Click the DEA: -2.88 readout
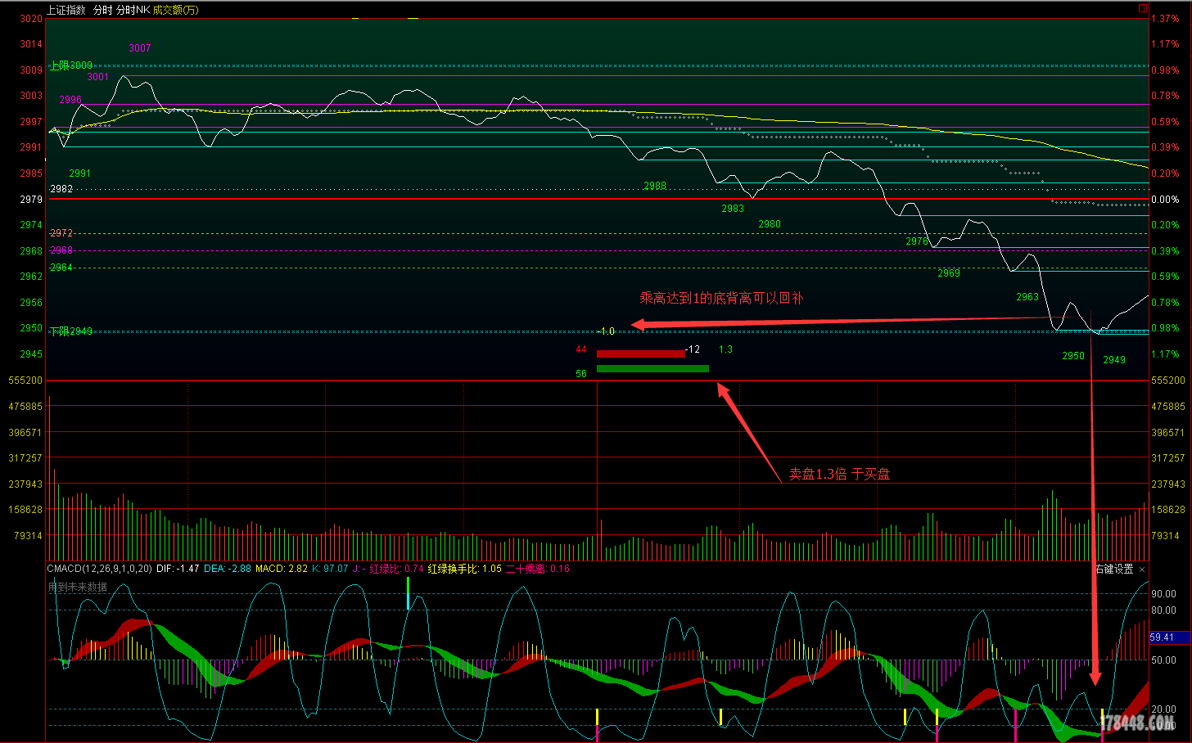 click(228, 569)
